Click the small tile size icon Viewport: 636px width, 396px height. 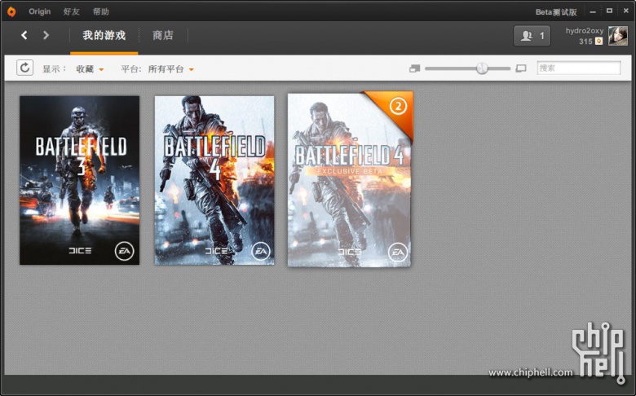point(414,68)
